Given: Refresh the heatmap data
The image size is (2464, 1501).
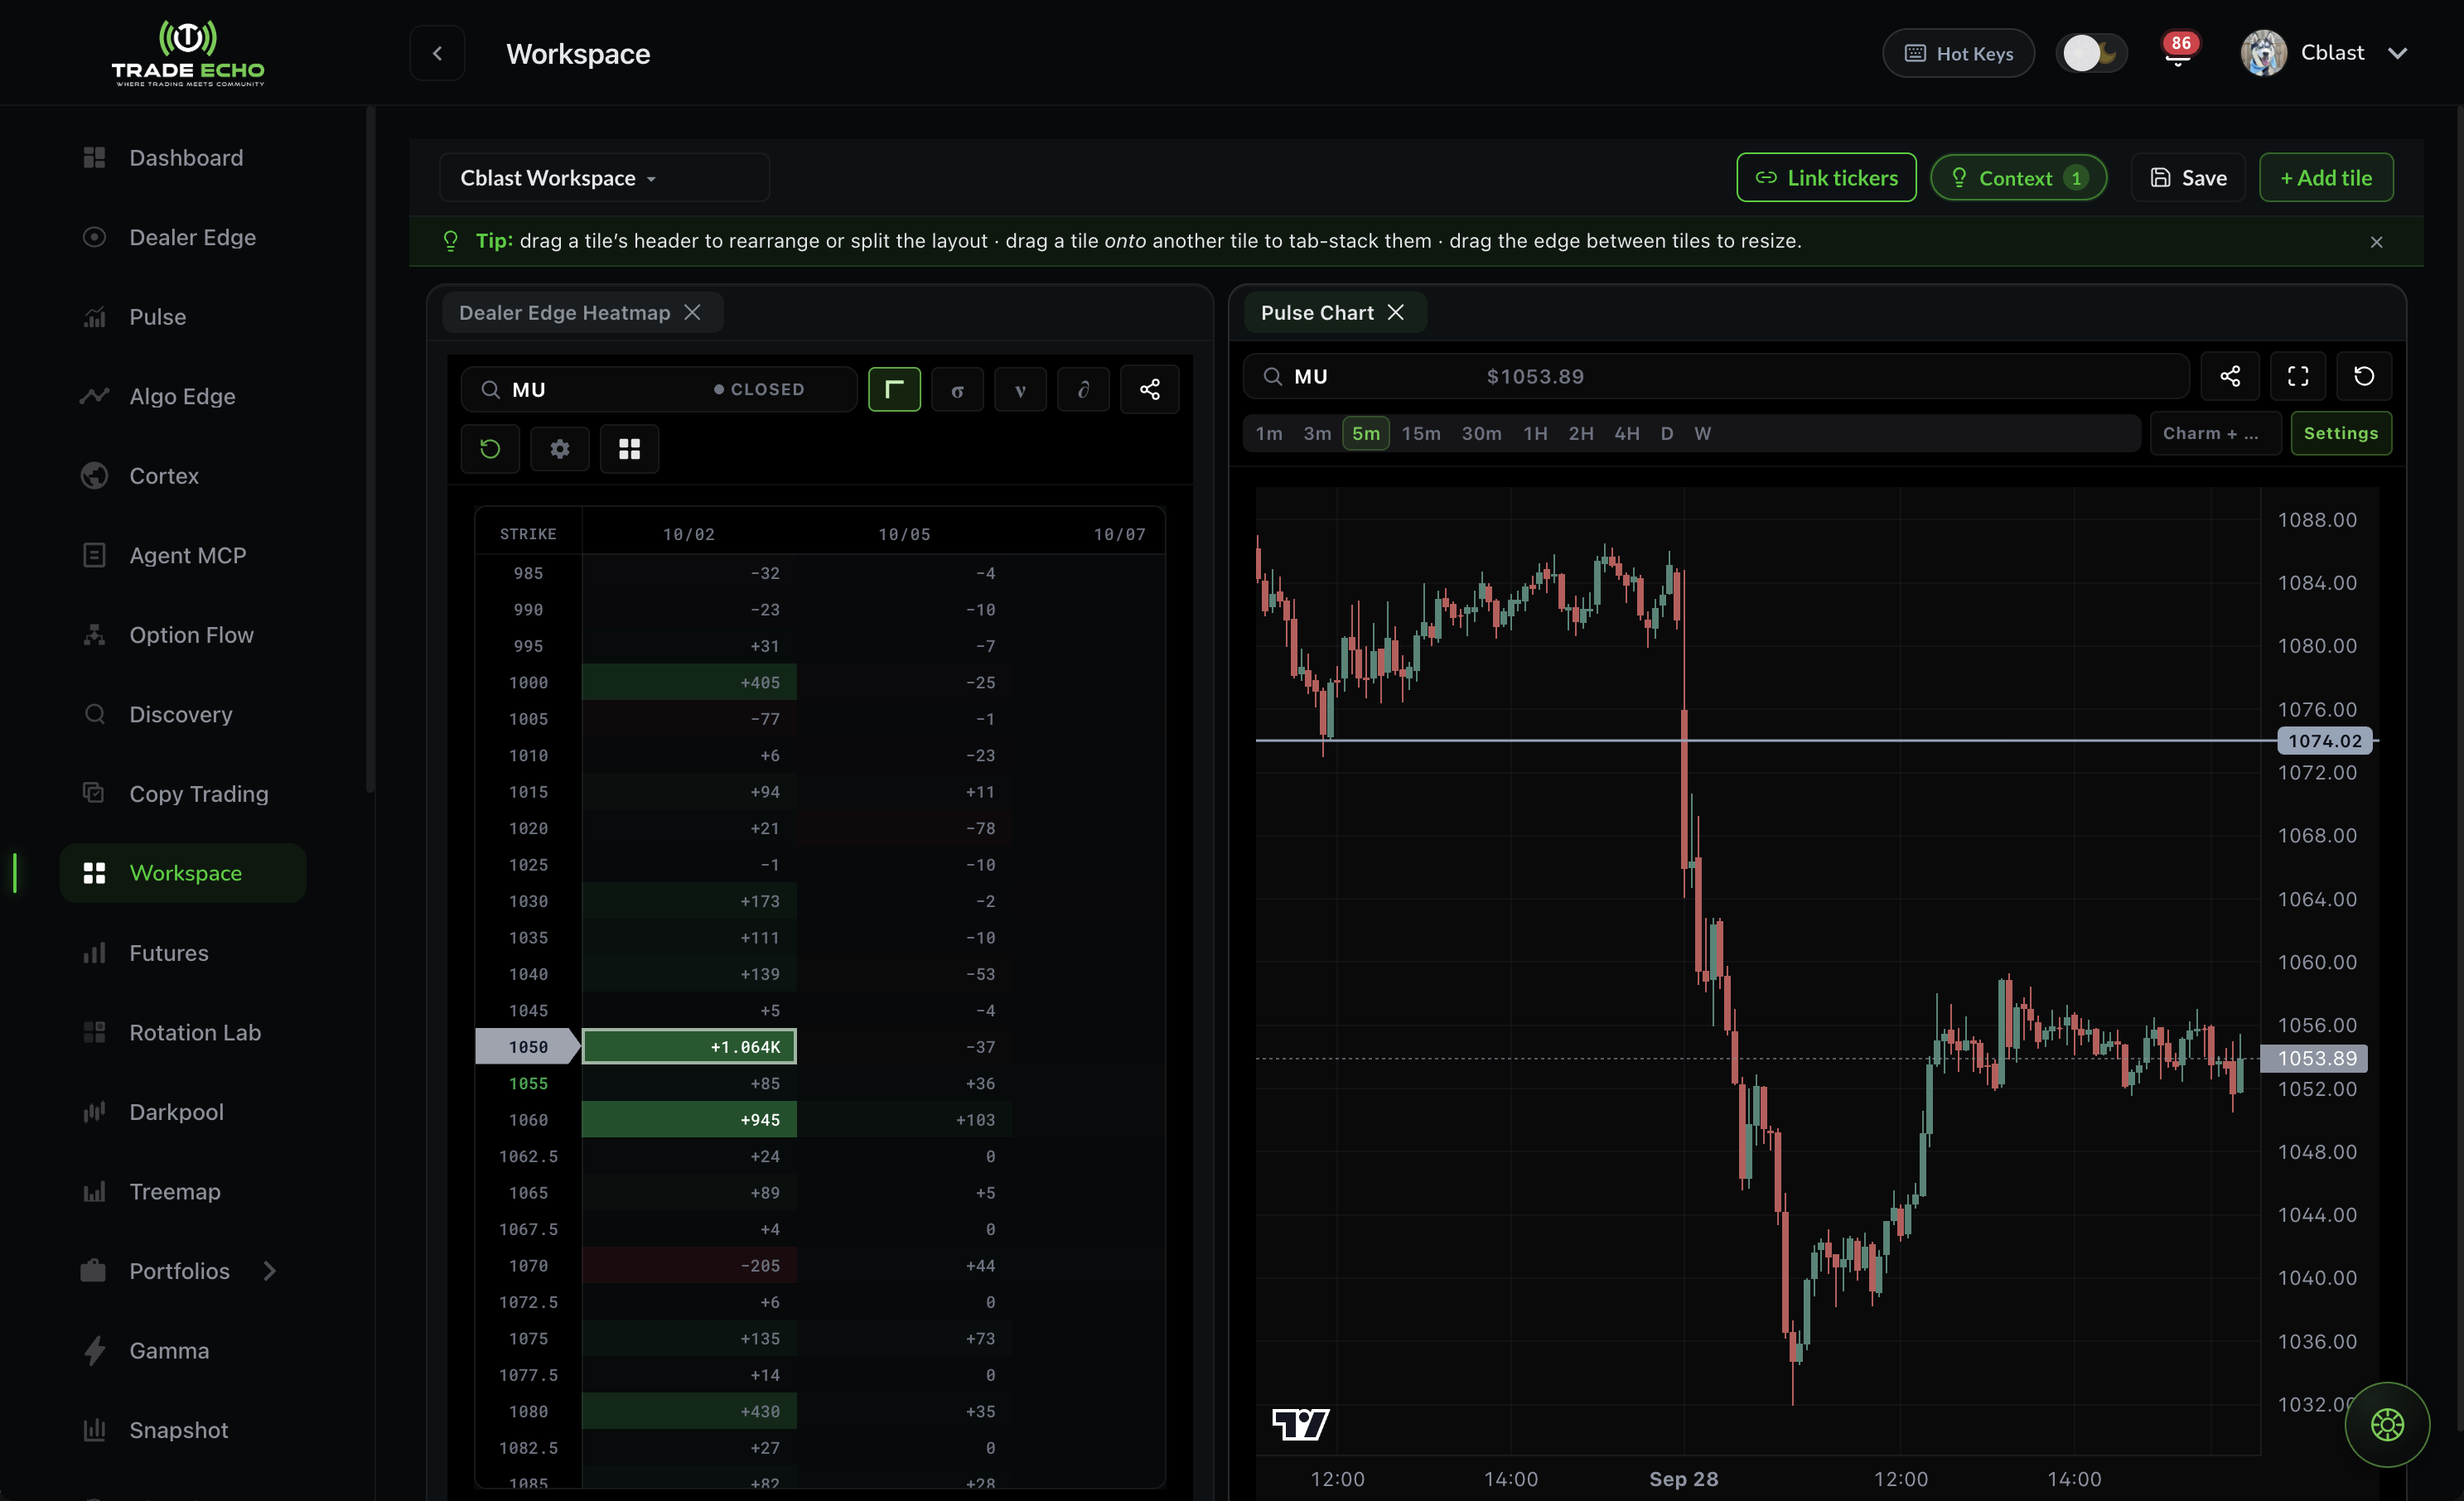Looking at the screenshot, I should [490, 449].
